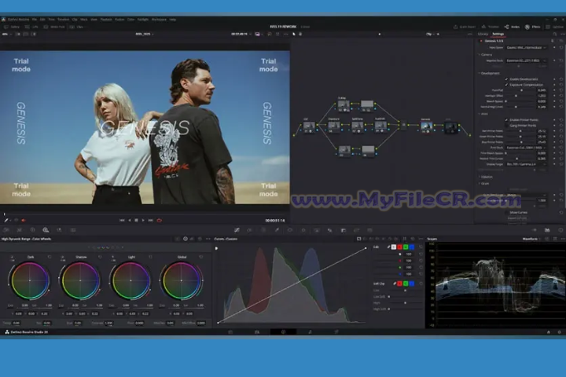Viewport: 566px width, 377px height.
Task: Open the Print Stock dropdown
Action: pyautogui.click(x=526, y=148)
